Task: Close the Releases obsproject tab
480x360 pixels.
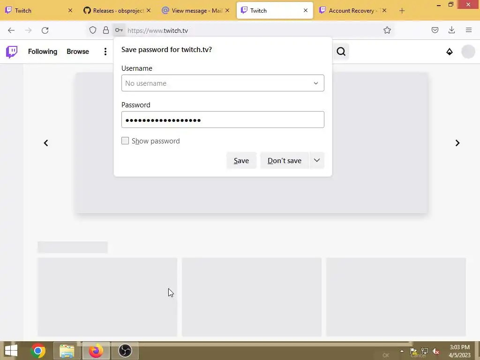Action: [x=149, y=11]
